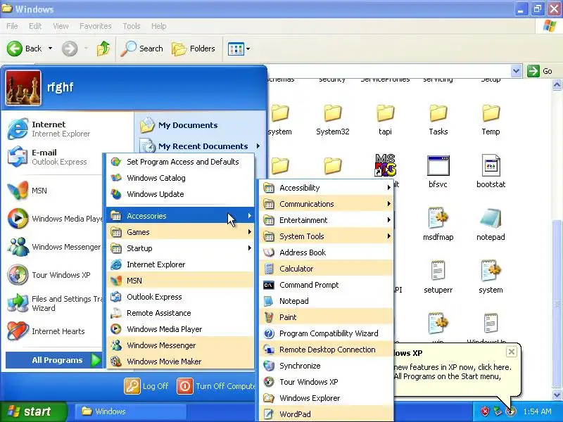Click the Go button by address bar
The width and height of the screenshot is (563, 422).
coord(540,71)
